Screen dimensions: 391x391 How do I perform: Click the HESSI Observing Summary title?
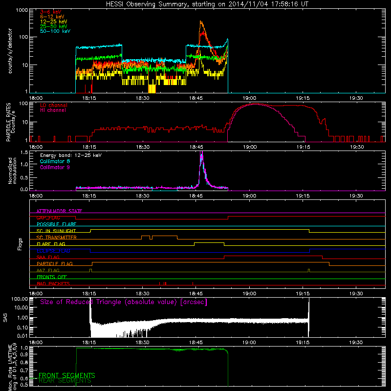click(207, 4)
